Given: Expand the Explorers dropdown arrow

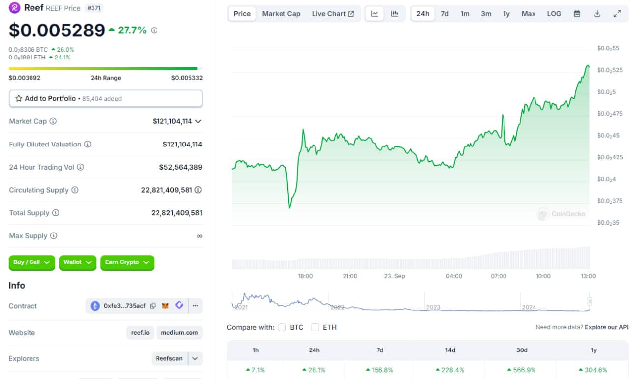Looking at the screenshot, I should pos(195,358).
